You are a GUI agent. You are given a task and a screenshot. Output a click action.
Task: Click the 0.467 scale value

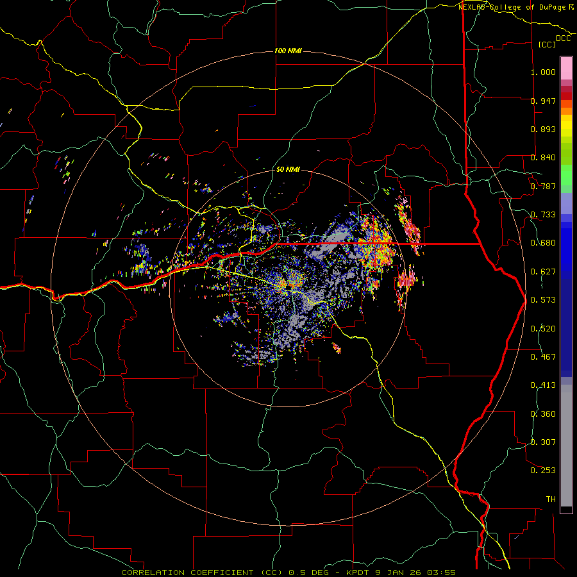(543, 357)
